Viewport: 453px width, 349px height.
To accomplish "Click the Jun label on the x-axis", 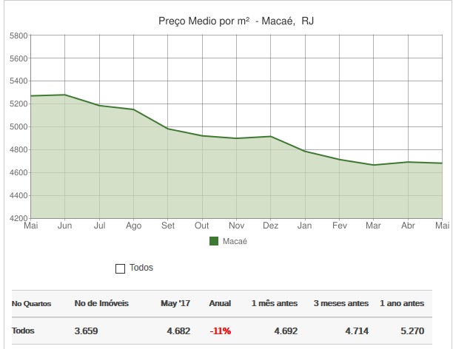I will click(x=65, y=225).
